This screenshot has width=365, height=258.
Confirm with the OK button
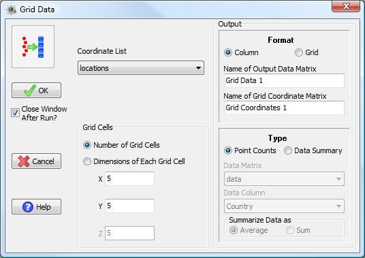click(x=37, y=91)
